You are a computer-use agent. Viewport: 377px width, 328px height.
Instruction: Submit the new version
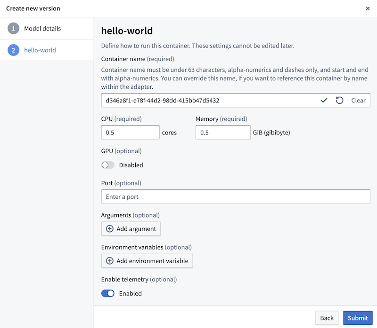(x=358, y=318)
